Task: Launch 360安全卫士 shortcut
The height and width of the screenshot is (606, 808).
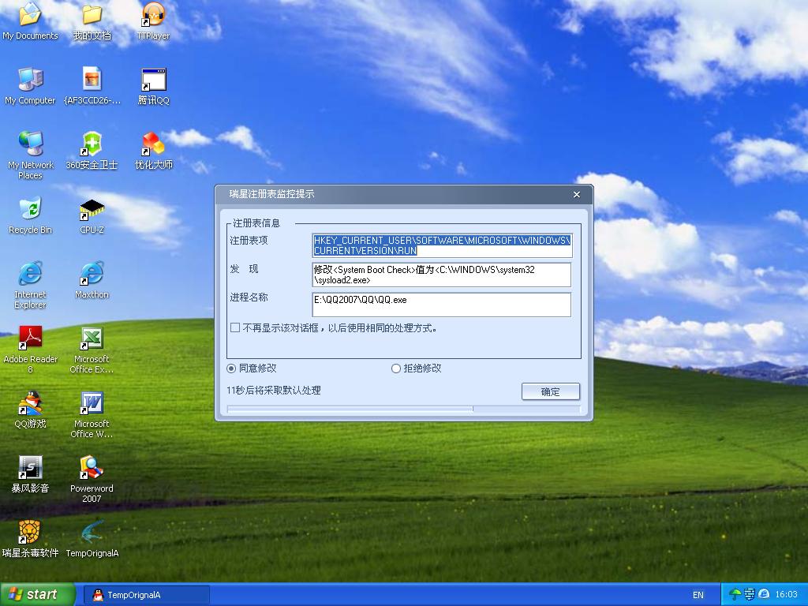Action: (92, 151)
